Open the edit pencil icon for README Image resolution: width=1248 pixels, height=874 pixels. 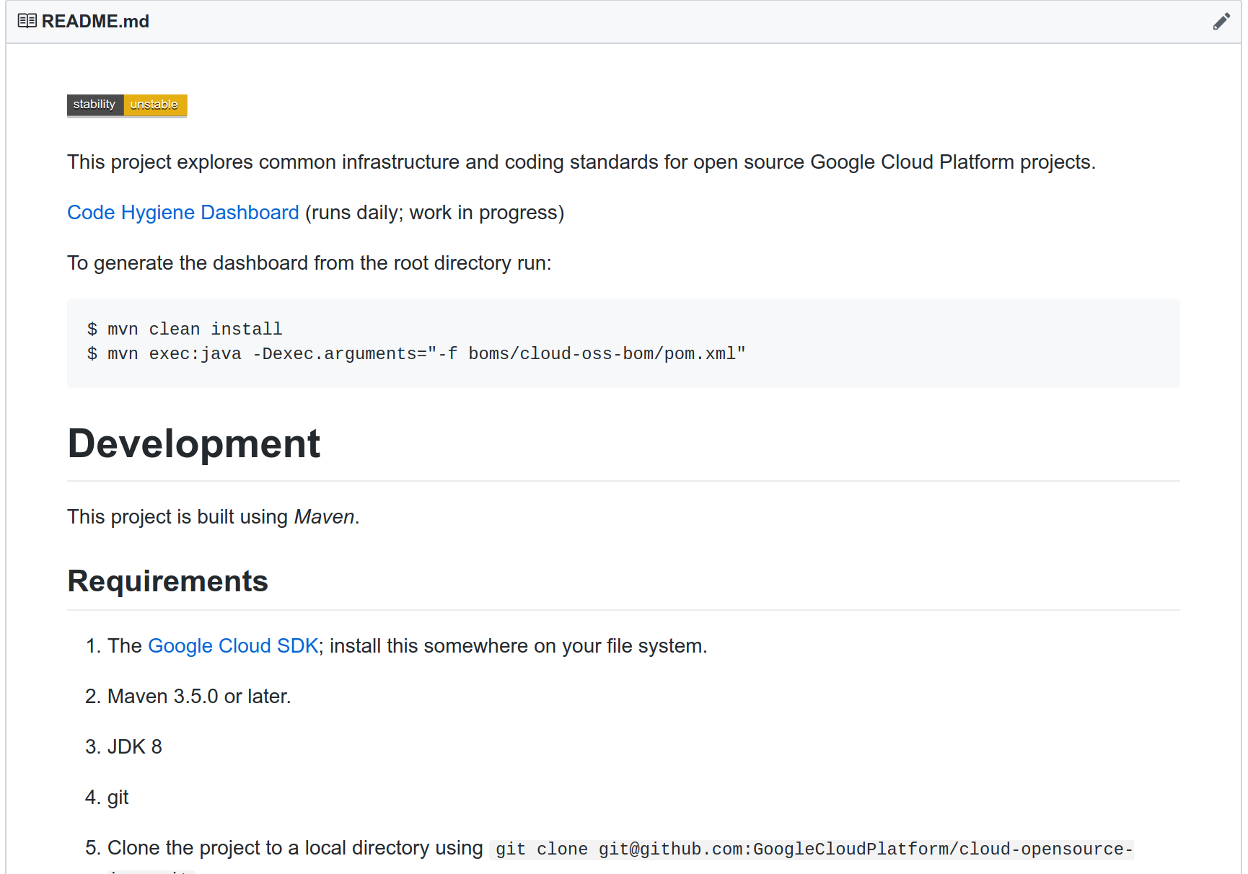(1222, 21)
